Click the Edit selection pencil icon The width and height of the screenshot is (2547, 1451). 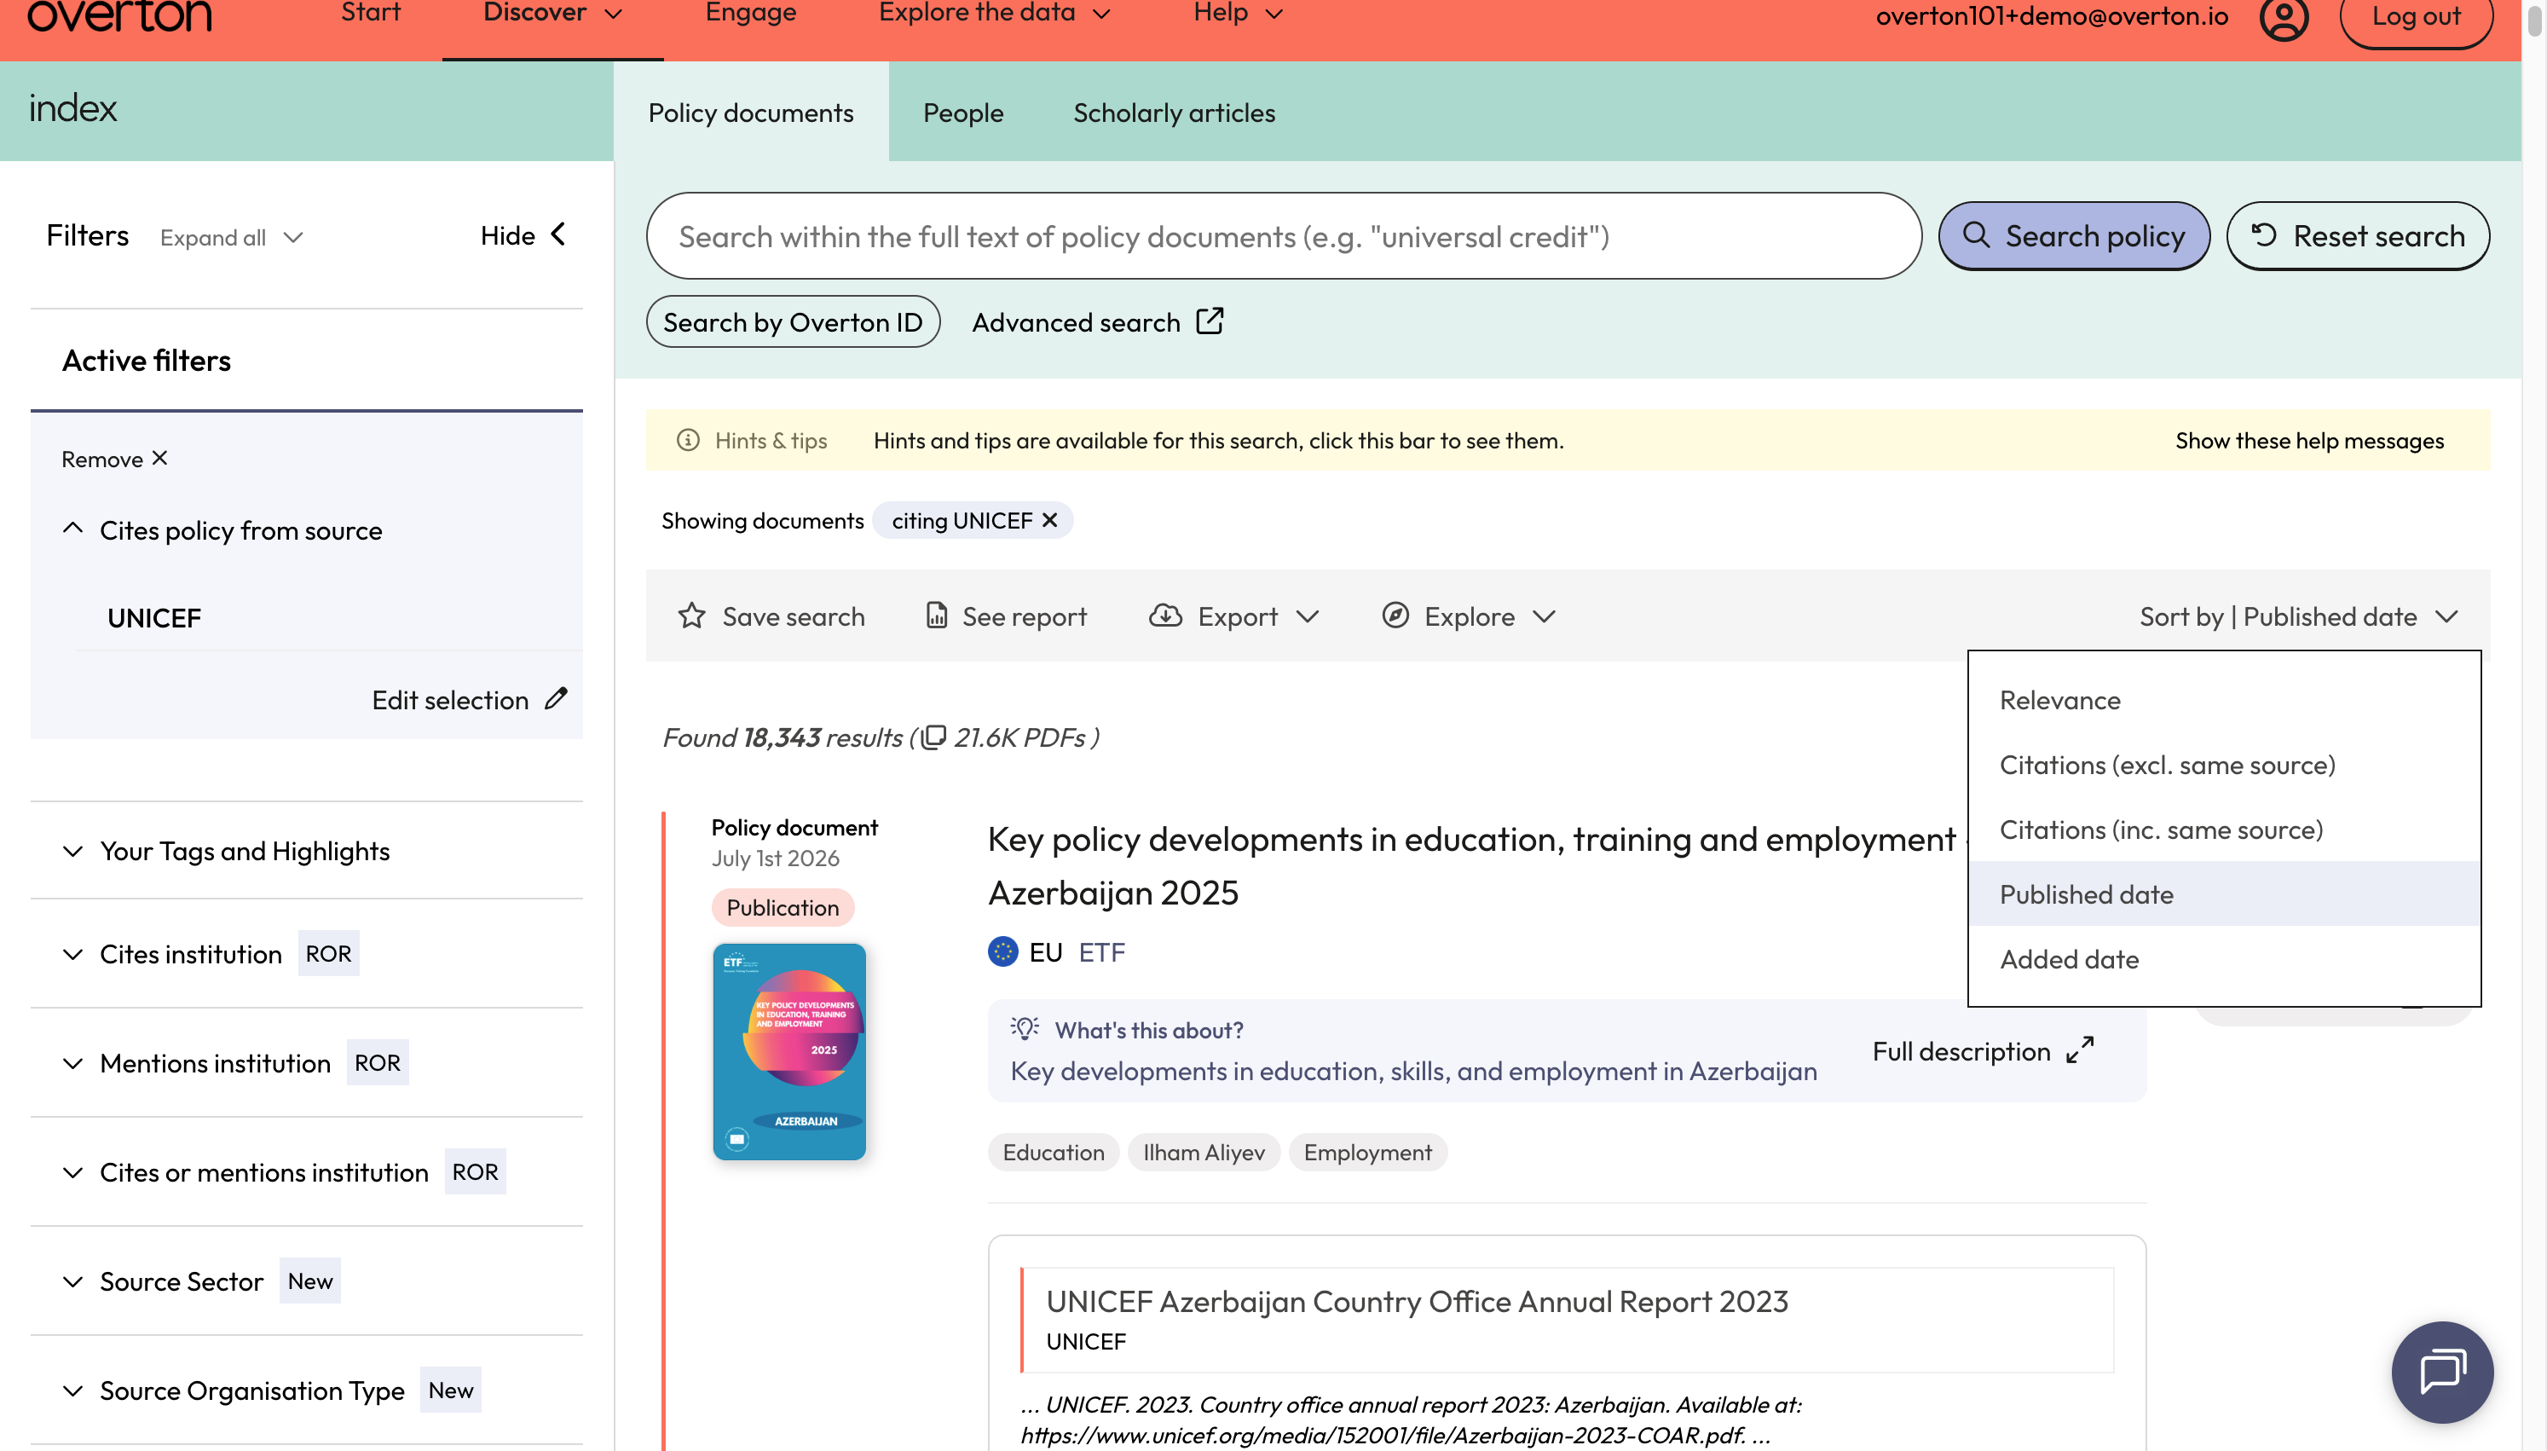556,698
